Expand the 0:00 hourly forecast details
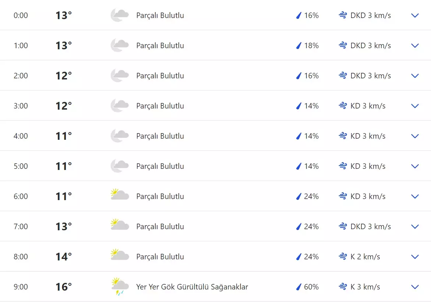Screen dimensions: 431x302 [415, 15]
